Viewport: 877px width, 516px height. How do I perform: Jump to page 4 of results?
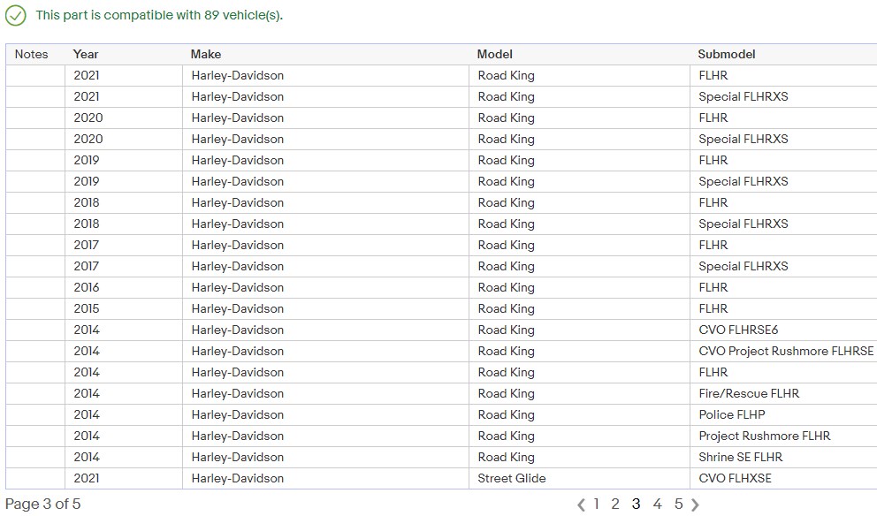click(657, 504)
